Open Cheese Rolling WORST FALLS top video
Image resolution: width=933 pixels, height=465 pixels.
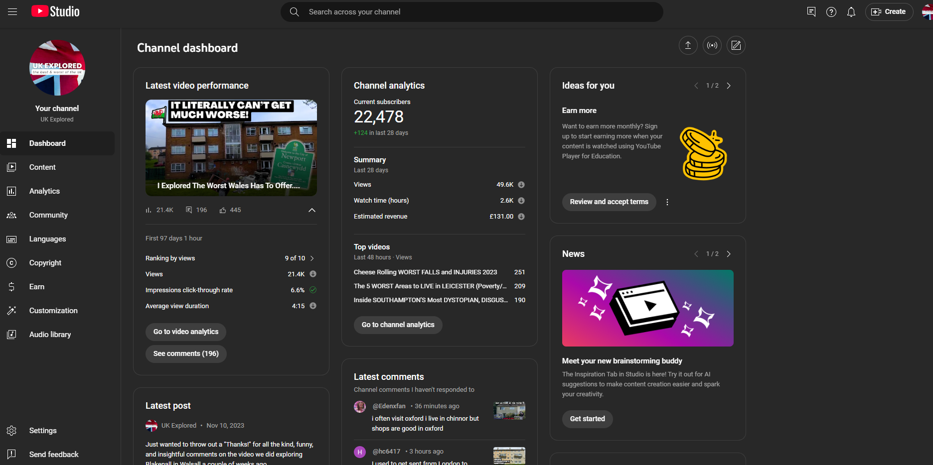(x=425, y=272)
